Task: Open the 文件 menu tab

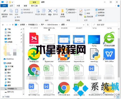Action: (x=4, y=6)
